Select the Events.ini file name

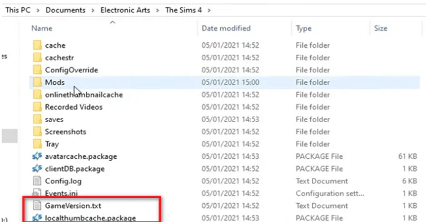pos(61,193)
